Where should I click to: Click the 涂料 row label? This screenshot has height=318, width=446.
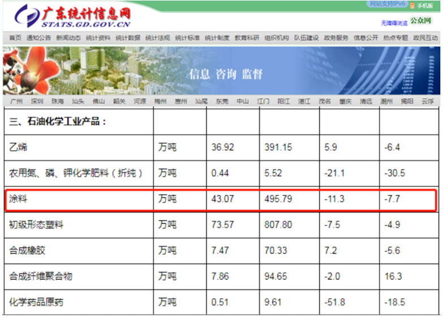coord(18,199)
